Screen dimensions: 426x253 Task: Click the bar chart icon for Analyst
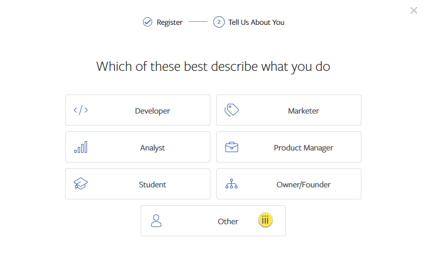click(81, 148)
